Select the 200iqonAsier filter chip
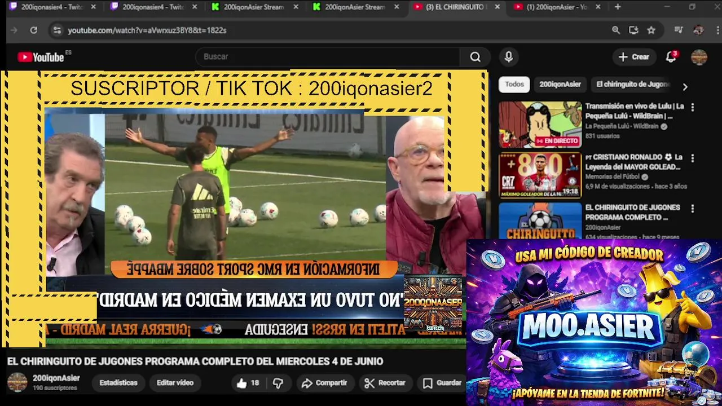The image size is (722, 406). (560, 85)
